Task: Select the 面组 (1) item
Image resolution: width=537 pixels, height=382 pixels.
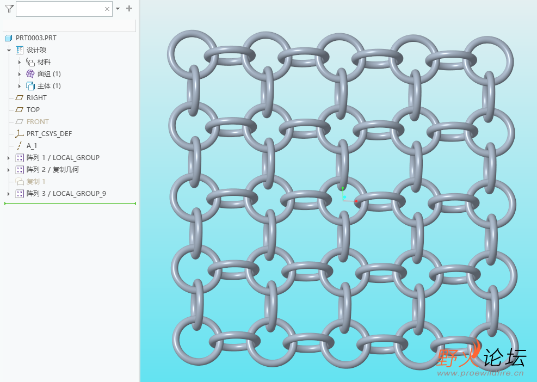Action: (x=49, y=74)
